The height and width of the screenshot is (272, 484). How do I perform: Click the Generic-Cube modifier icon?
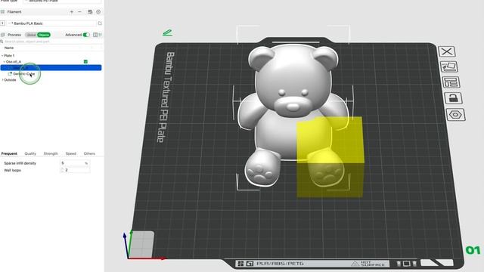10,74
